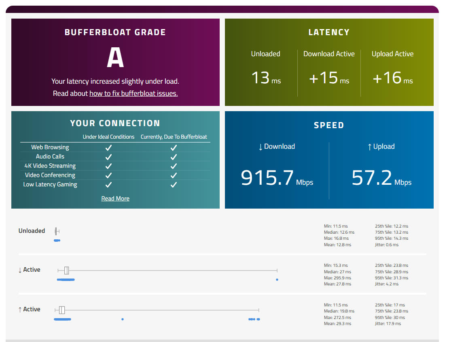Click the Upload Active label in Latency panel
This screenshot has width=464, height=342.
click(393, 54)
